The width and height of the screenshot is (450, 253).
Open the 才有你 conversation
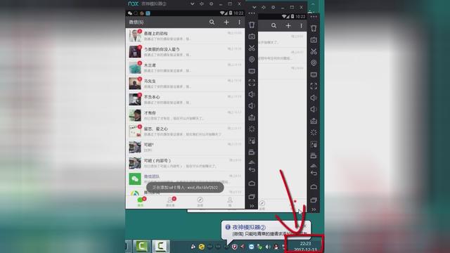[x=185, y=115]
